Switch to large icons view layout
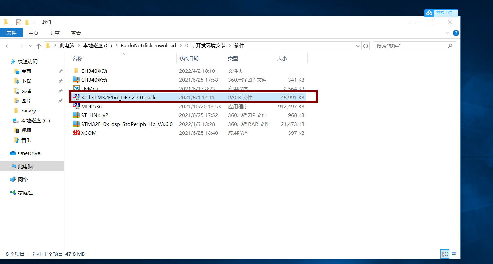493x264 pixels. (x=454, y=254)
